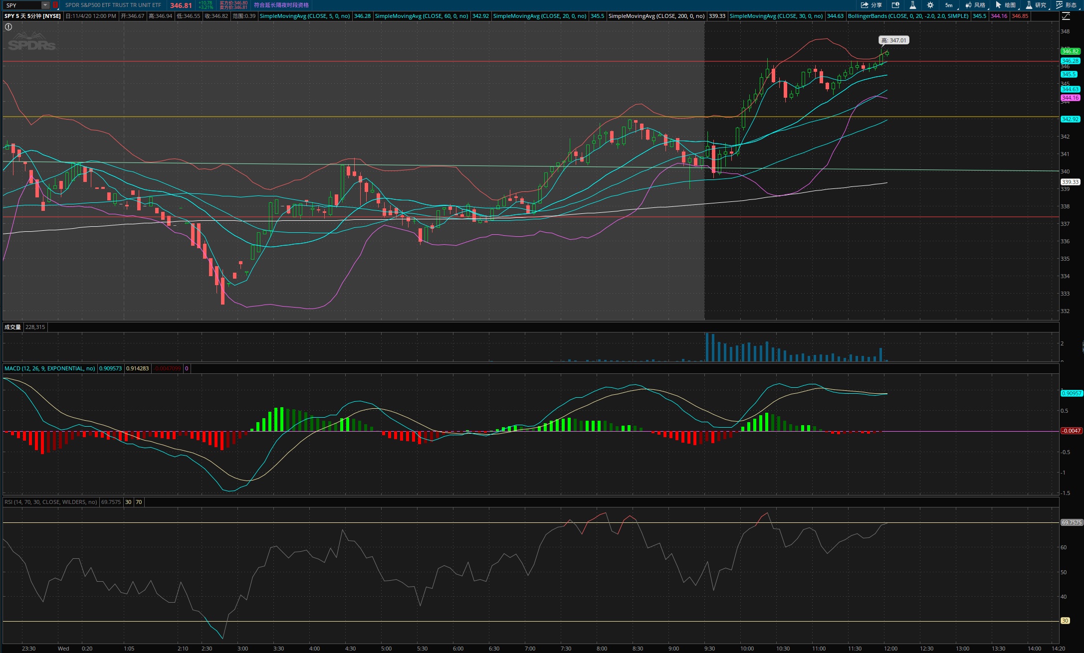Click the 高: 347.01 high price bubble
Image resolution: width=1084 pixels, height=653 pixels.
(893, 40)
